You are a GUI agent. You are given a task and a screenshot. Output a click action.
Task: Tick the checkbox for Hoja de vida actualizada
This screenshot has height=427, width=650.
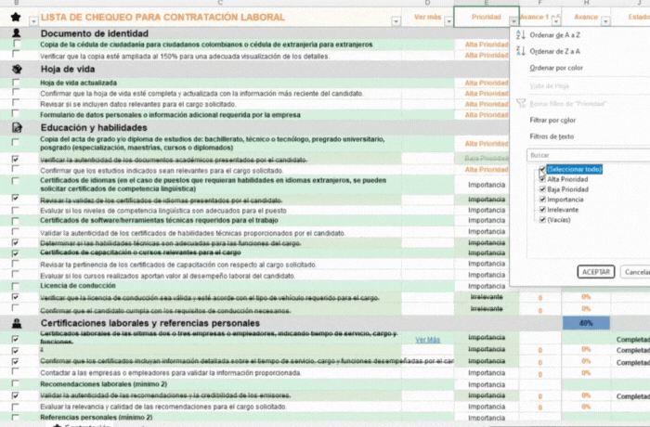tap(16, 83)
